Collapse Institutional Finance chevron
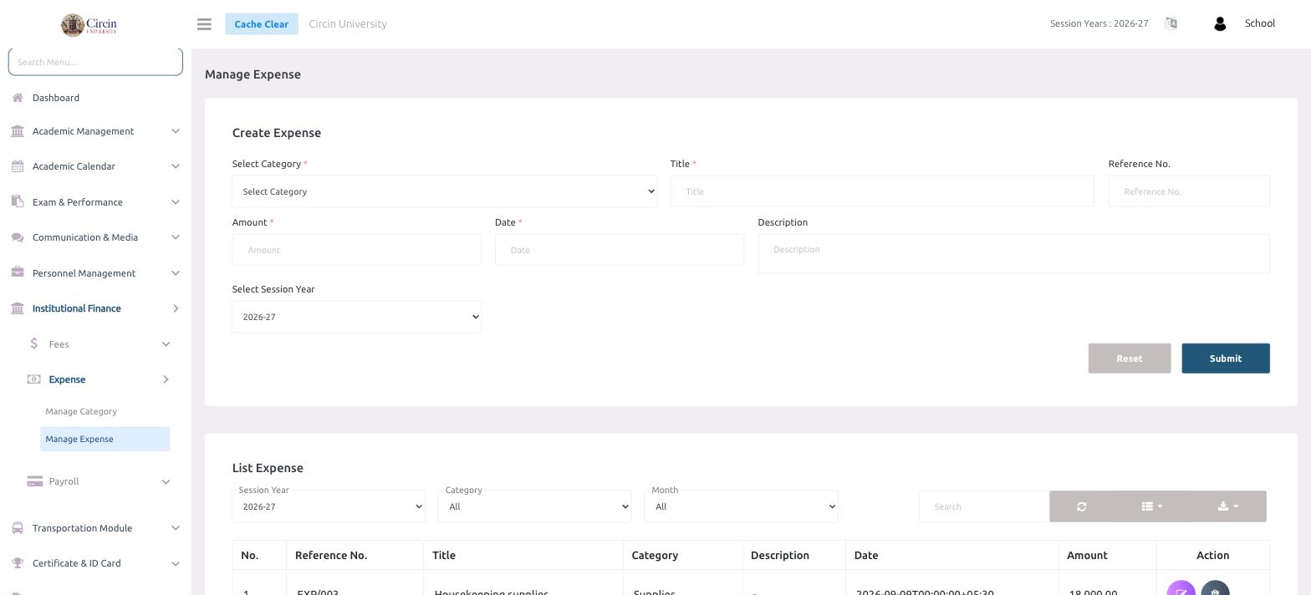This screenshot has height=595, width=1311. [176, 308]
